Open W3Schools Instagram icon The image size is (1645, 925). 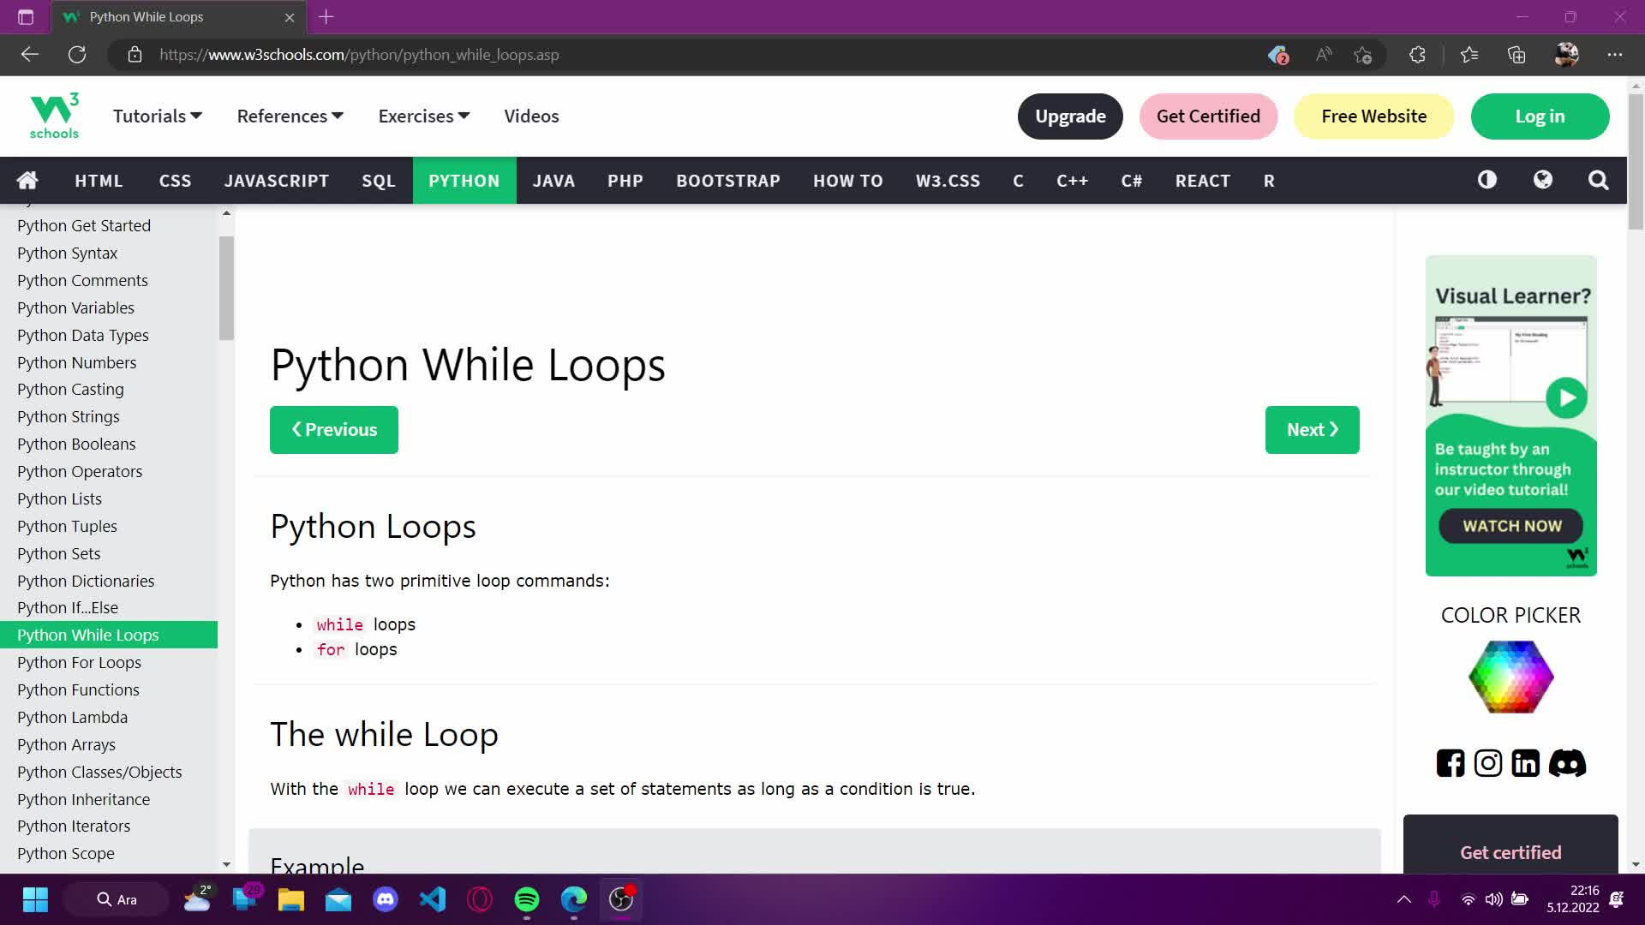(x=1488, y=763)
